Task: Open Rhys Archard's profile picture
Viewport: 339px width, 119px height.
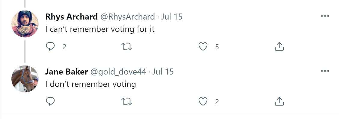Action: click(x=25, y=24)
